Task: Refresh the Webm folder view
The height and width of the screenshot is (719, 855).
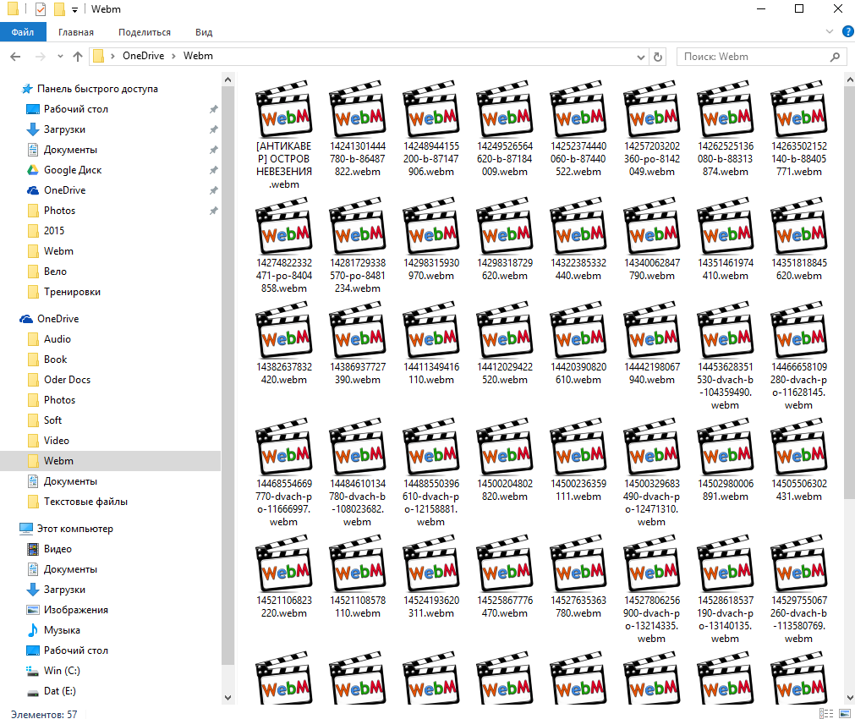Action: 658,57
